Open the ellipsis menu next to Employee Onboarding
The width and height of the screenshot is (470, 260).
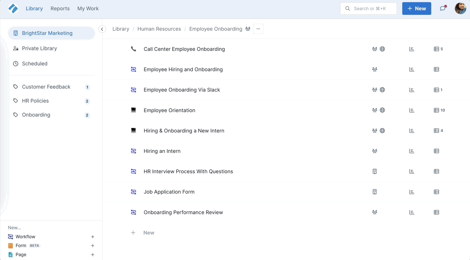point(258,29)
